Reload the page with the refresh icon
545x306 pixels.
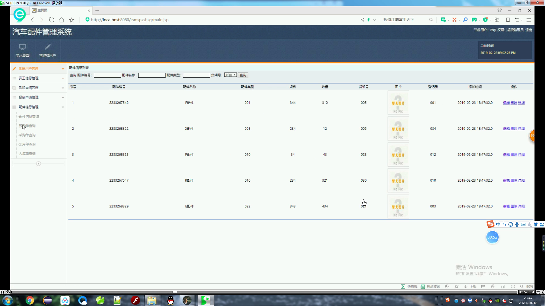pos(52,20)
